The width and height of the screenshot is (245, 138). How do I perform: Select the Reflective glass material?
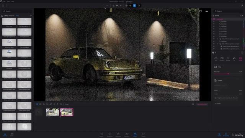[x=9, y=43]
